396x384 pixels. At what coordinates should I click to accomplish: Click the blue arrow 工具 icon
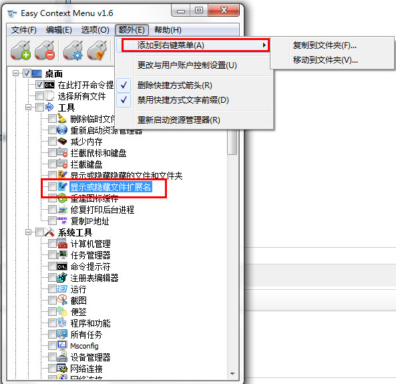coord(49,107)
